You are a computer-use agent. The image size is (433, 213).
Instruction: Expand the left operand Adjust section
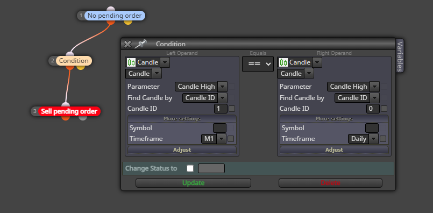tap(182, 150)
